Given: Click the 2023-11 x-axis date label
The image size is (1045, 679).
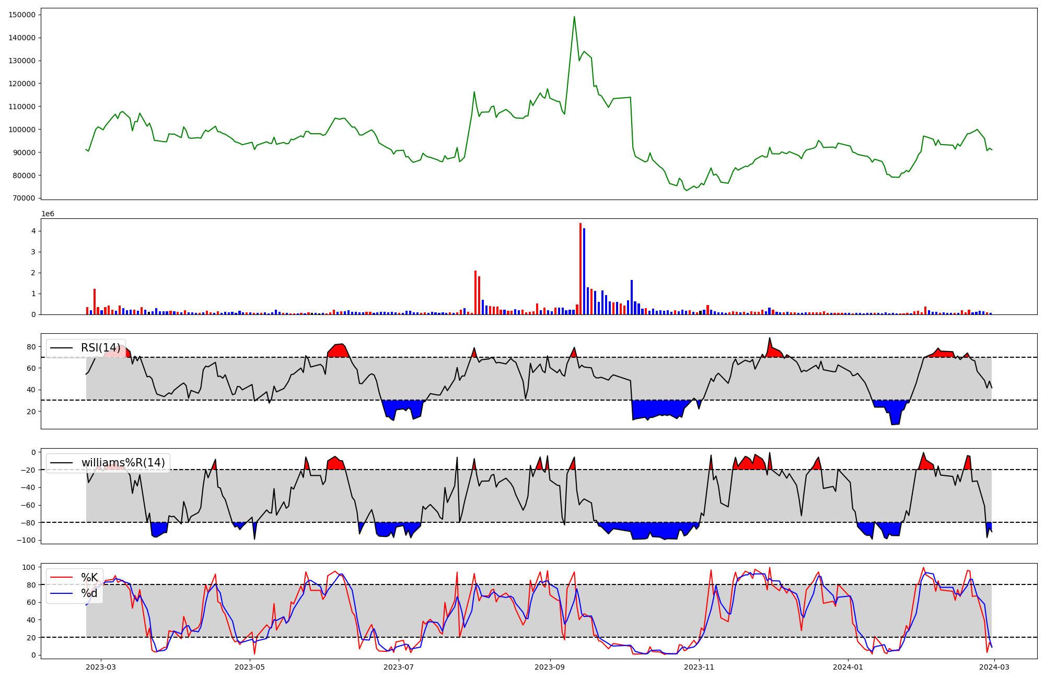Looking at the screenshot, I should pyautogui.click(x=699, y=667).
